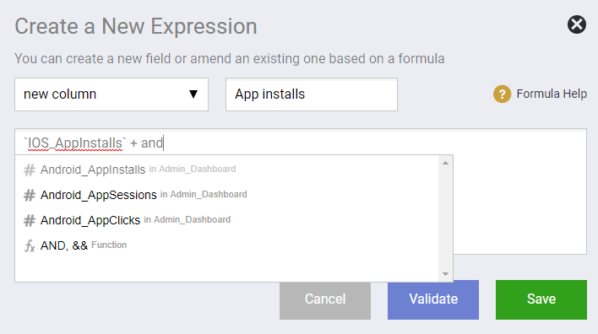Close the Create a New Expression dialog
The height and width of the screenshot is (334, 598).
coord(577,24)
